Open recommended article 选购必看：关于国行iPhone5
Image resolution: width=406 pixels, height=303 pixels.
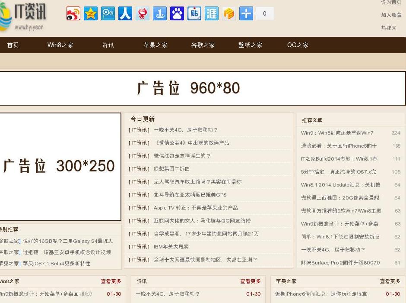pyautogui.click(x=339, y=146)
